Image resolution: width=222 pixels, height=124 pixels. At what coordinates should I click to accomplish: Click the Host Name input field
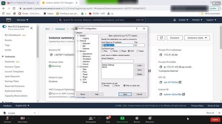coord(117,45)
